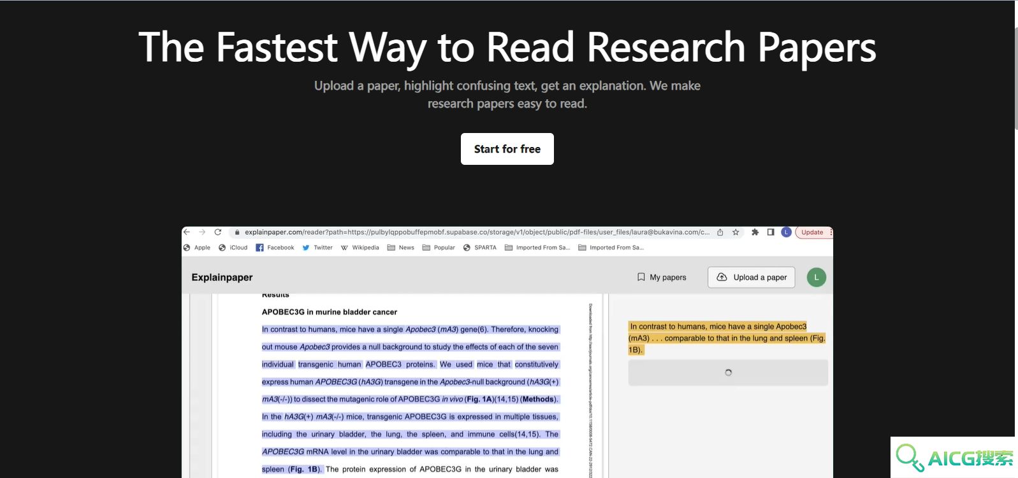Open My papers

point(662,278)
